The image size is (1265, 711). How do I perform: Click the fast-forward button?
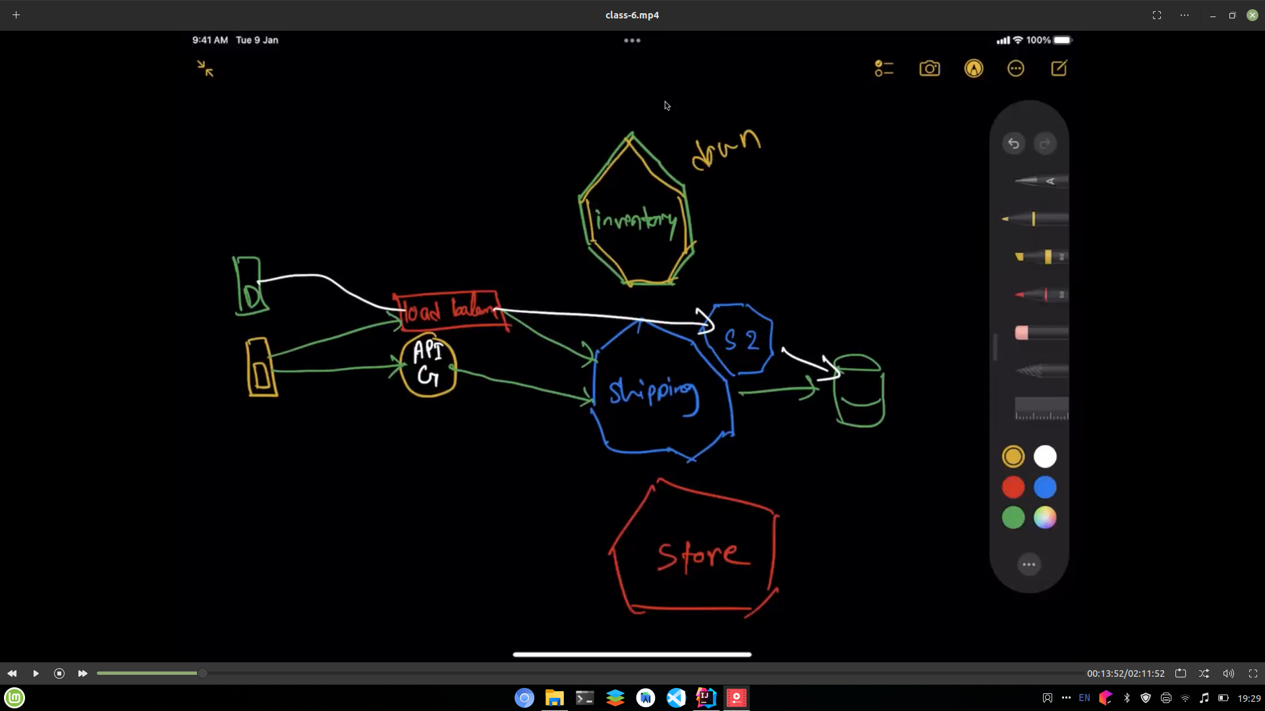tap(82, 673)
